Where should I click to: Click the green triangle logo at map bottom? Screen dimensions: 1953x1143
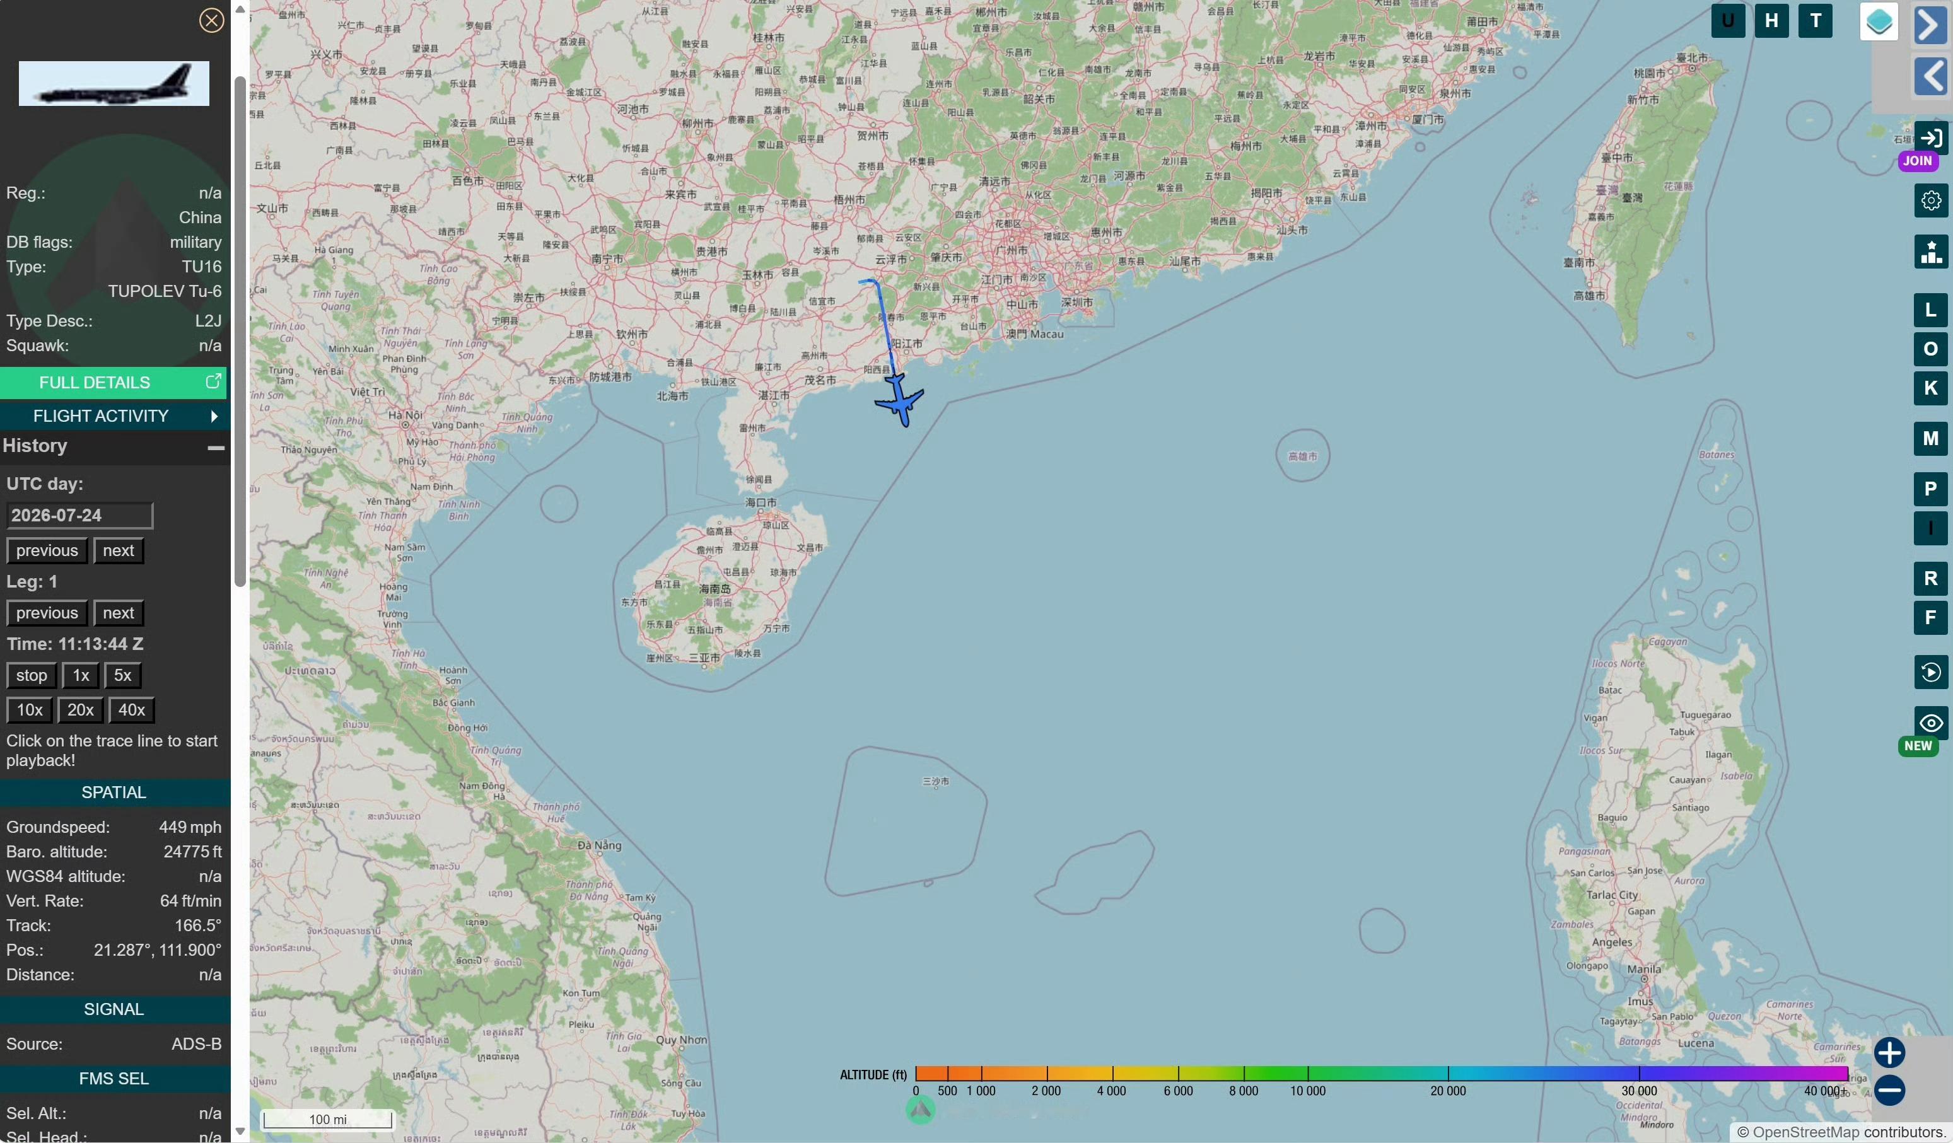(921, 1110)
